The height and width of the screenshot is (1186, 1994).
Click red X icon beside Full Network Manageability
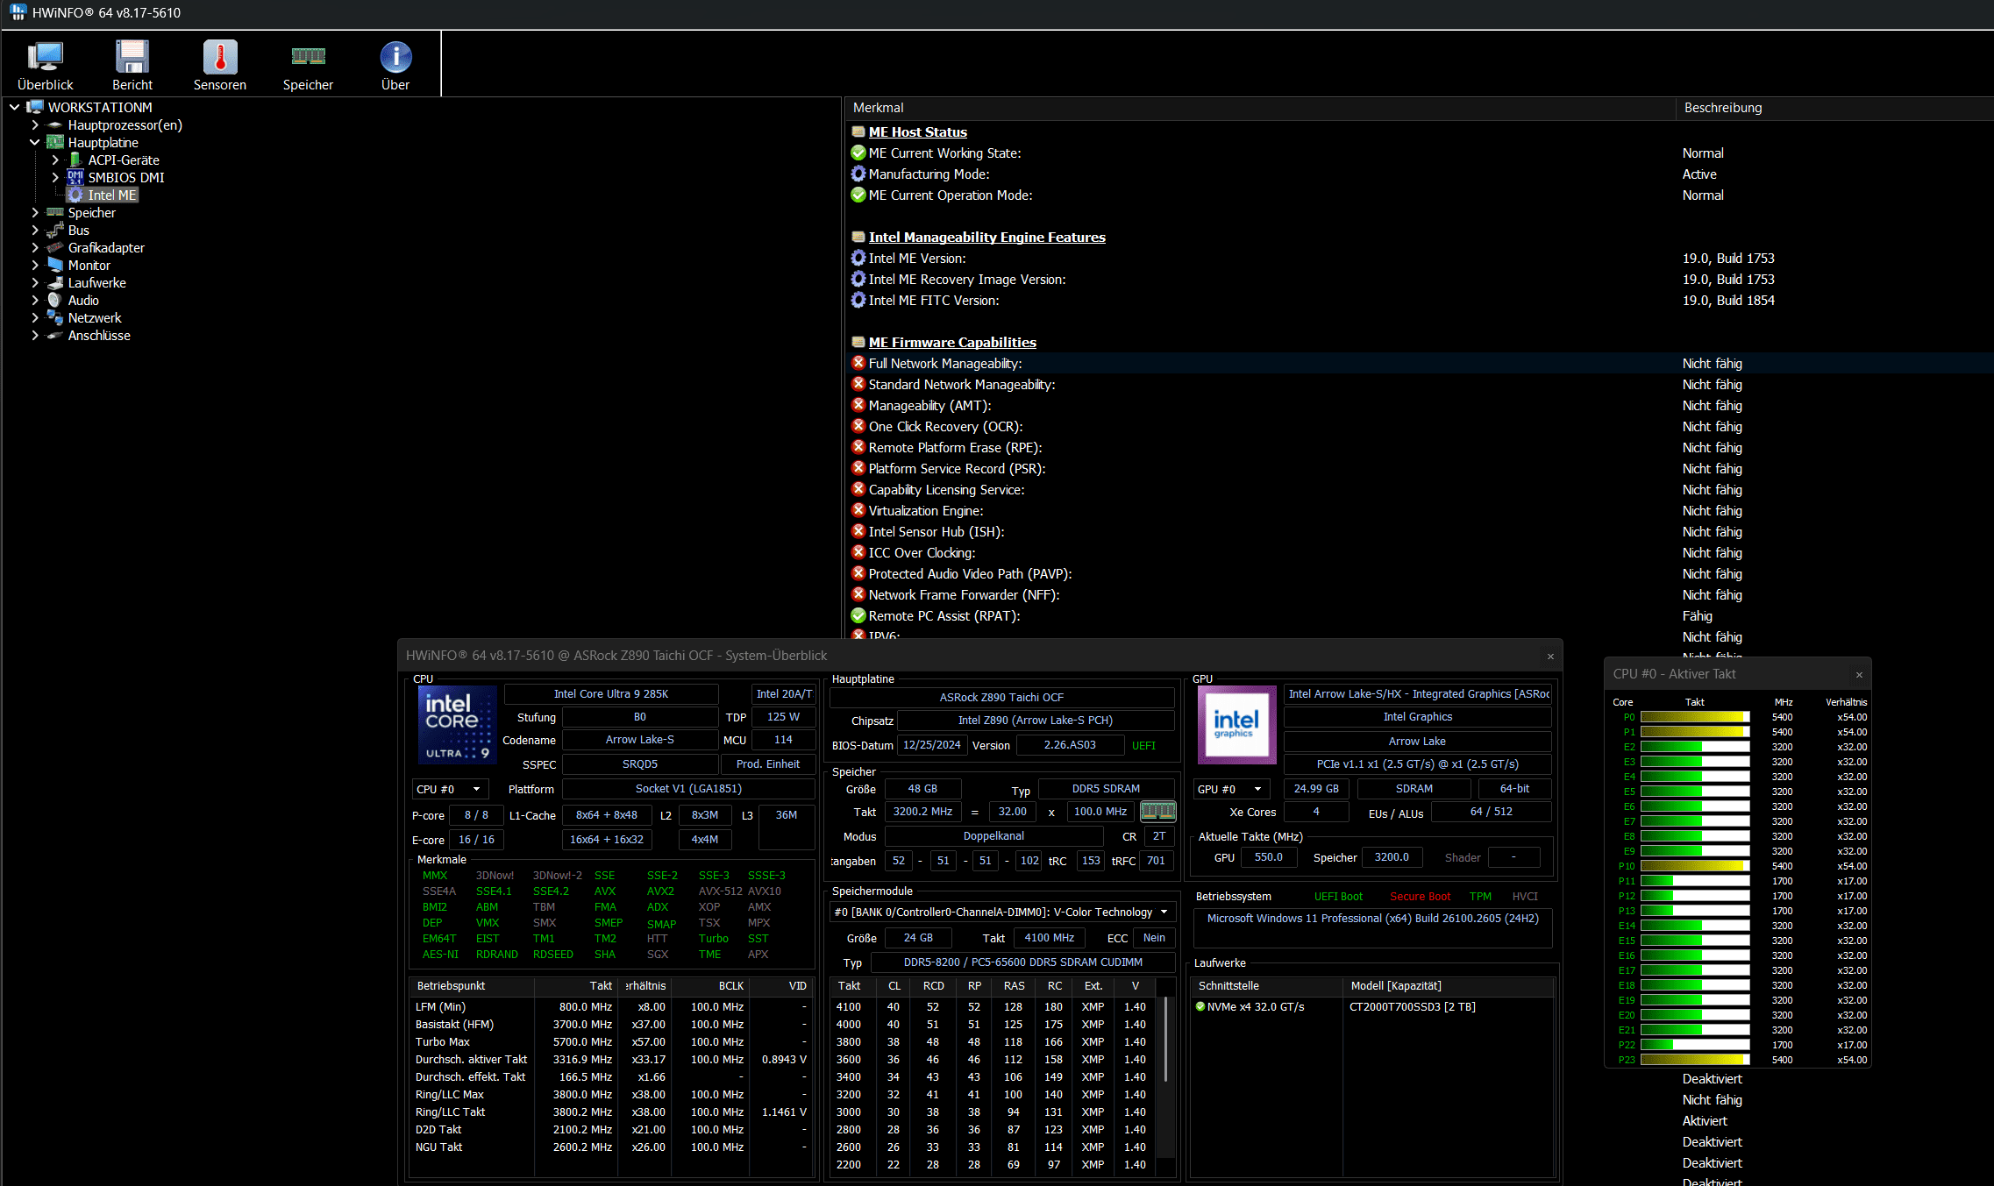point(858,363)
